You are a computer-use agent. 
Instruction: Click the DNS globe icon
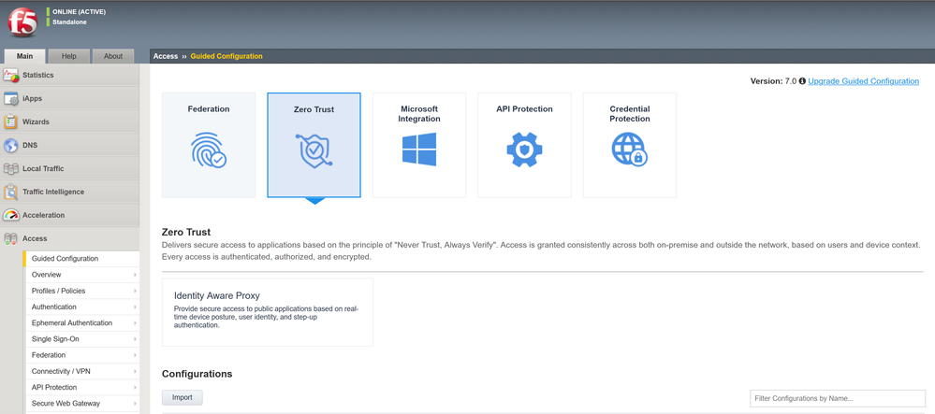pos(10,145)
